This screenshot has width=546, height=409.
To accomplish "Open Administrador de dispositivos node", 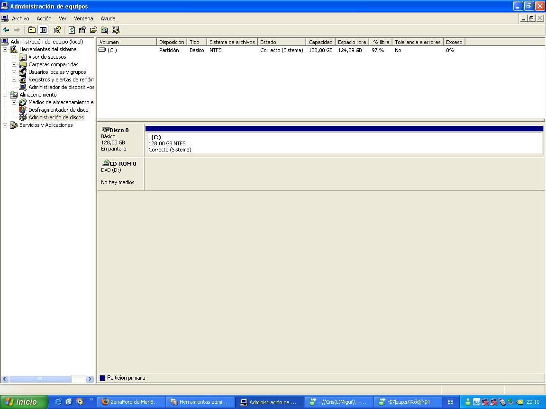I will coord(61,87).
